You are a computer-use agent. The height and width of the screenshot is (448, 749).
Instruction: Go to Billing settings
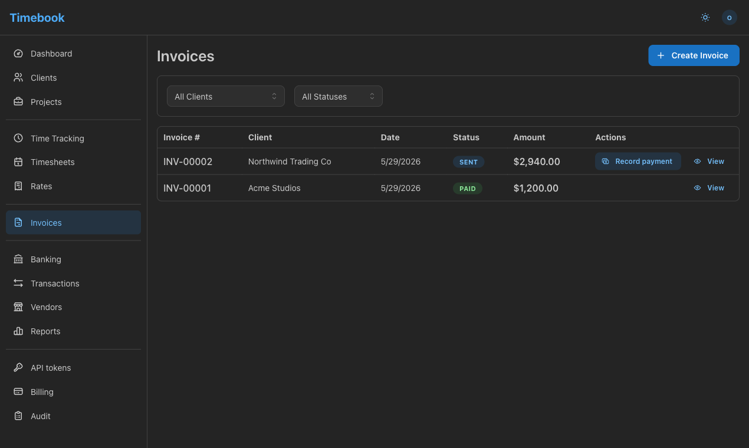[73, 392]
